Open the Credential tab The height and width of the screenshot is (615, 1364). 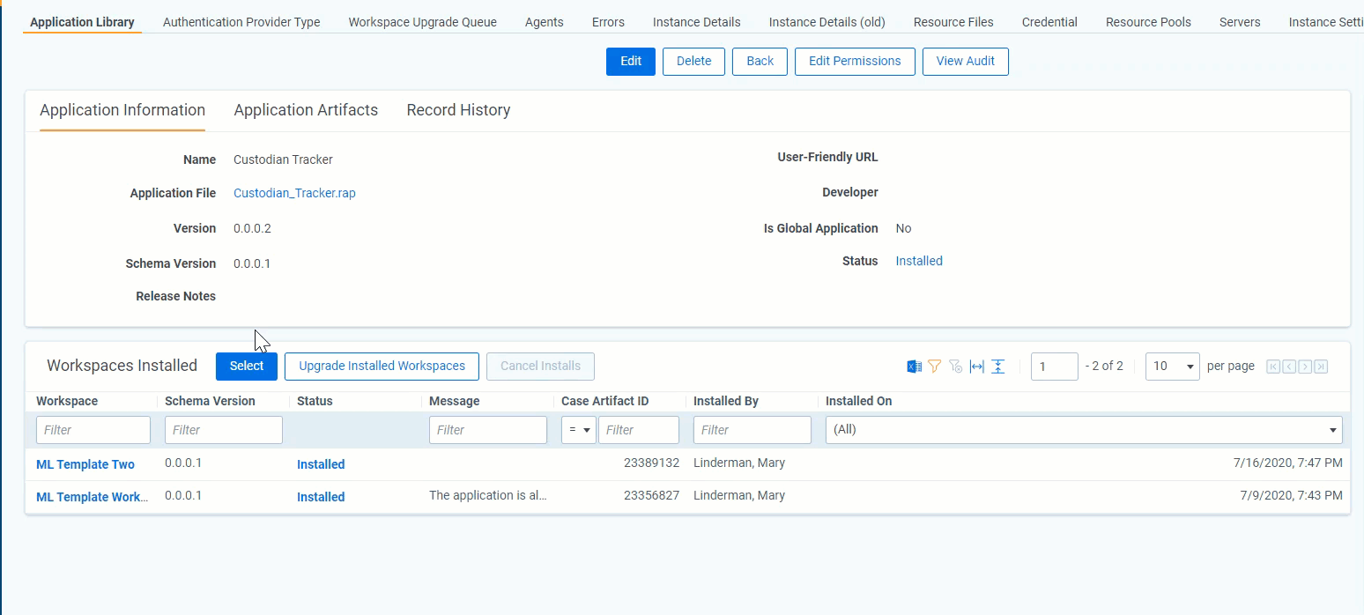(x=1050, y=22)
